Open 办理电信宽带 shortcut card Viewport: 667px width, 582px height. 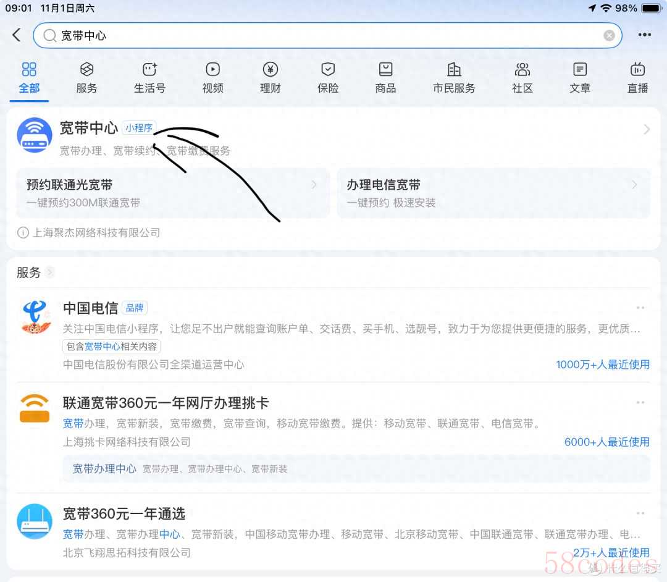pyautogui.click(x=493, y=193)
